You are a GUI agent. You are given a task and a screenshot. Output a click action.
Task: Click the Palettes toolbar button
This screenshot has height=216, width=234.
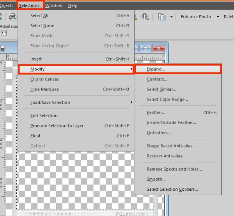(229, 17)
